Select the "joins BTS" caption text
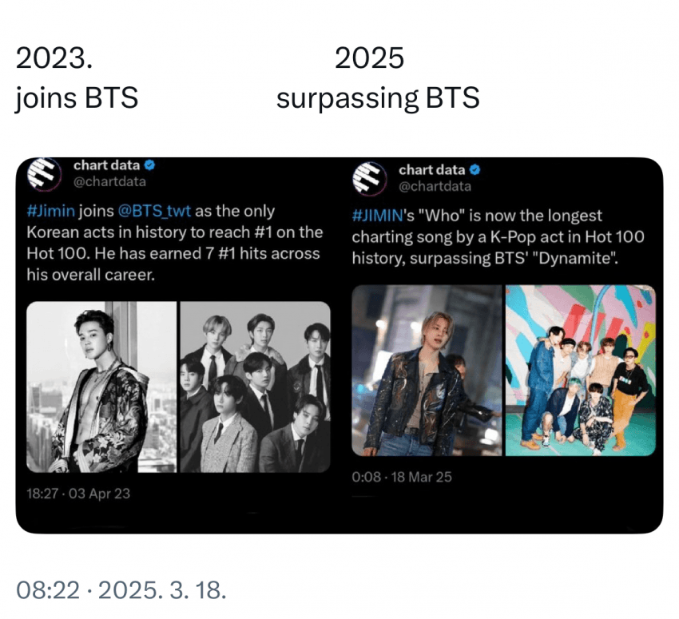The height and width of the screenshot is (619, 679). pos(77,98)
